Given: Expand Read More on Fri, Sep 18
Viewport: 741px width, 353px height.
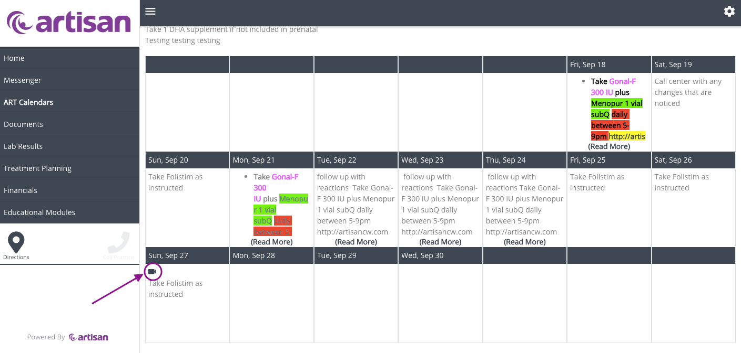Looking at the screenshot, I should coord(608,146).
